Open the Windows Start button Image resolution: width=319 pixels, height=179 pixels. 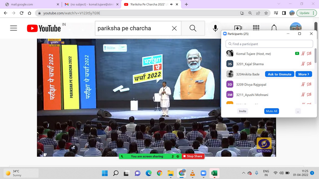[105, 173]
